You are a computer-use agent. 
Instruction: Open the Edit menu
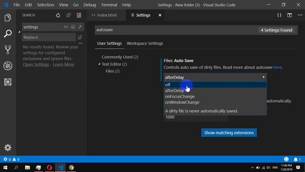pos(29,5)
